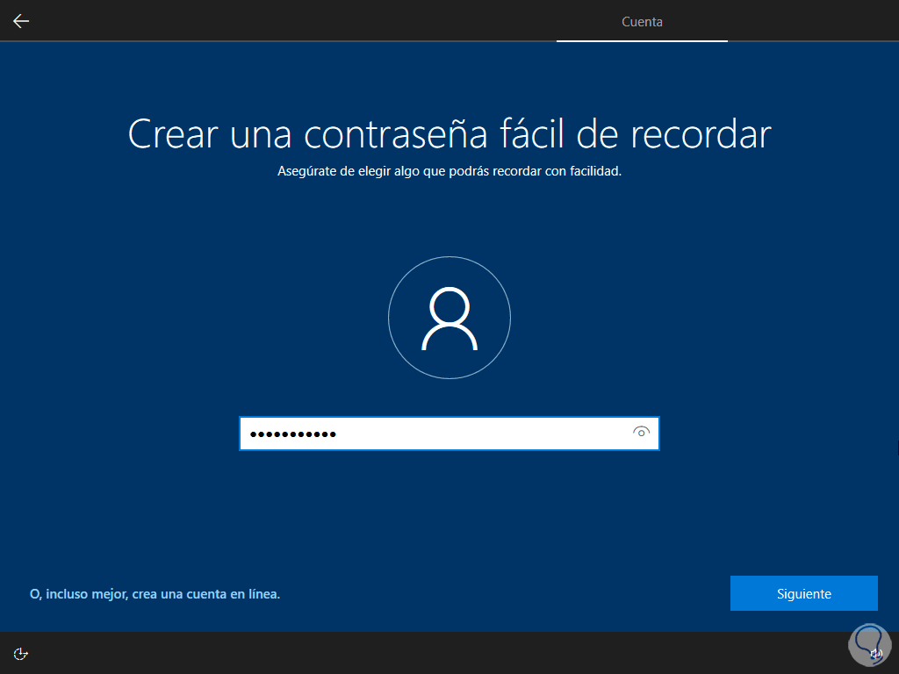This screenshot has width=899, height=674.
Task: Select the accessibility icon at bottom left
Action: [20, 654]
